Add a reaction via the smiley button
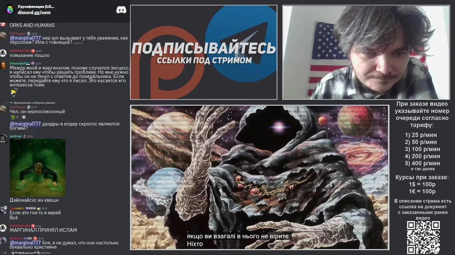This screenshot has height=255, width=455. click(x=24, y=117)
